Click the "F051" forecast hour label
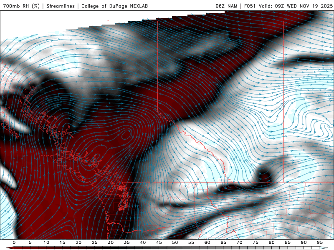 (250, 6)
